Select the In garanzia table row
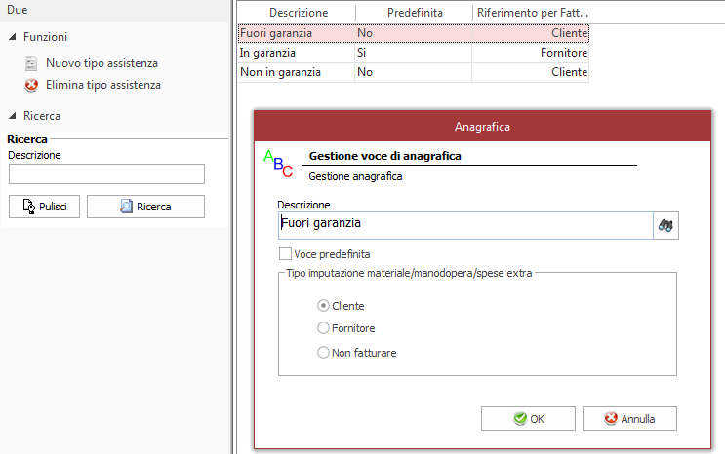Screen dimensions: 725x454 [x=414, y=53]
